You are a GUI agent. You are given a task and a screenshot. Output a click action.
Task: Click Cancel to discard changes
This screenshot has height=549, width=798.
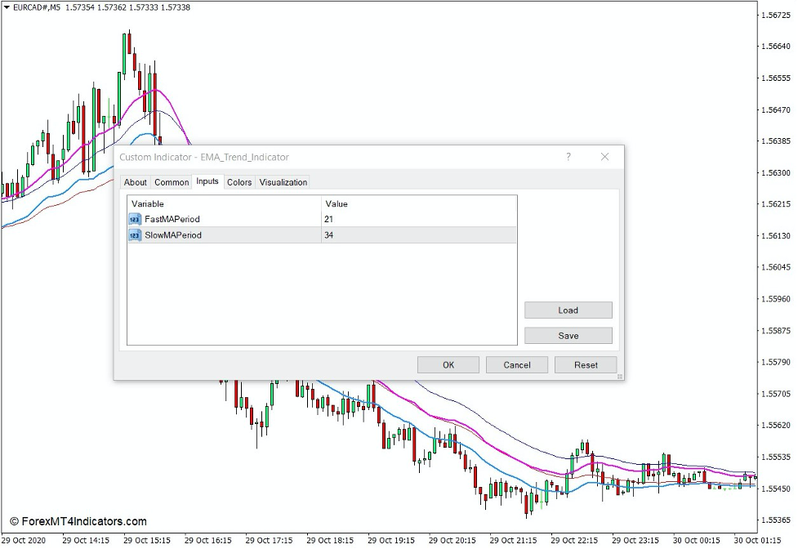[x=516, y=364]
